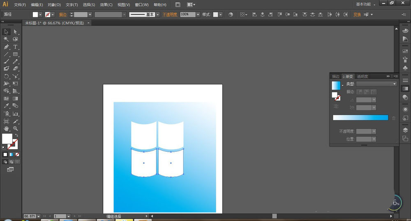Select the Direct Selection white arrow tool
The height and width of the screenshot is (221, 411).
[15, 32]
